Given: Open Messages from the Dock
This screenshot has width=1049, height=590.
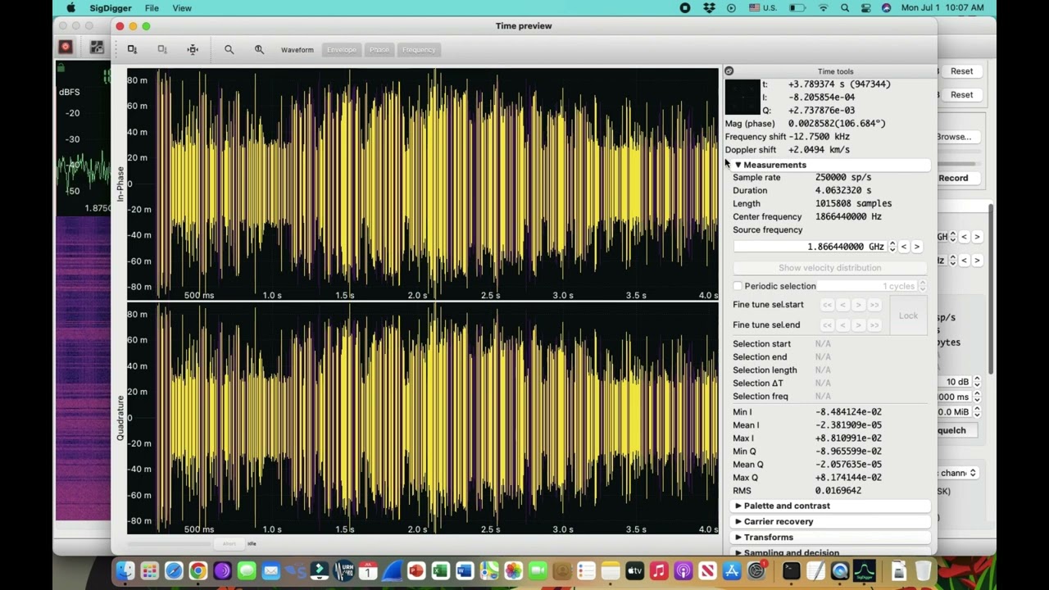Looking at the screenshot, I should pyautogui.click(x=247, y=570).
